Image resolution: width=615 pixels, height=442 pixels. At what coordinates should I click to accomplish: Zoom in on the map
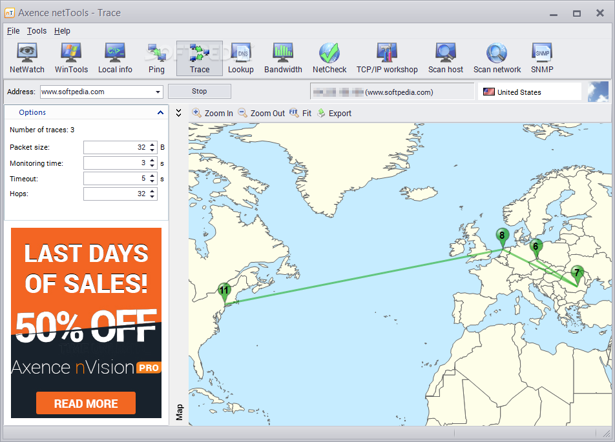click(x=212, y=114)
